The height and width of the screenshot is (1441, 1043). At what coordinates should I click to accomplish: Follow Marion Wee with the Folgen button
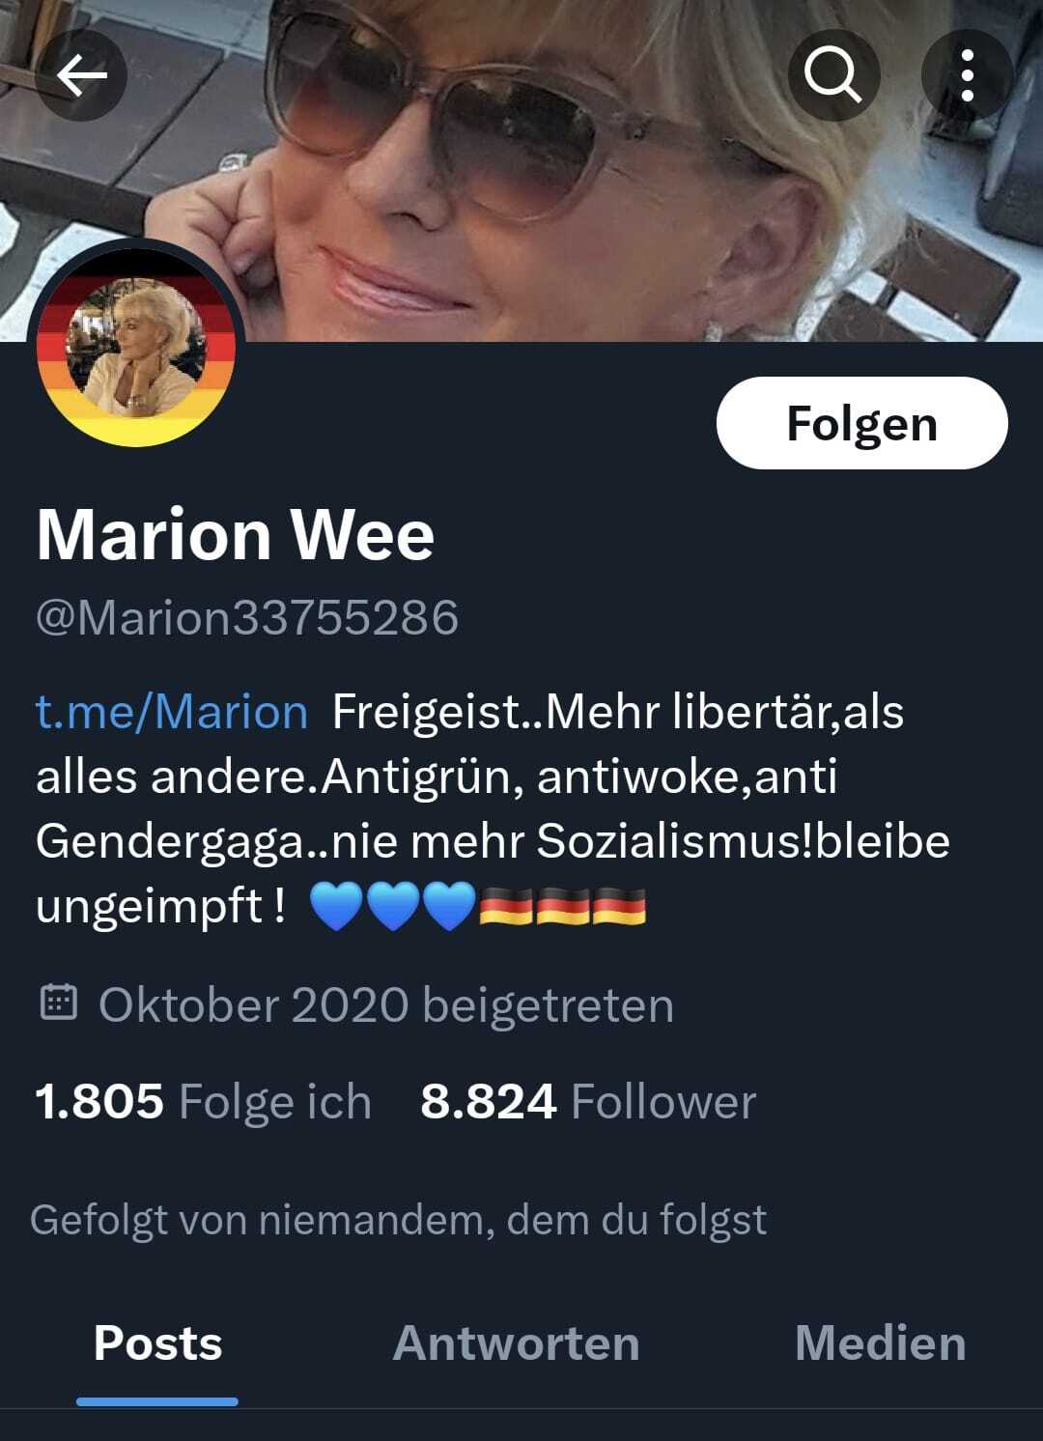pos(861,423)
